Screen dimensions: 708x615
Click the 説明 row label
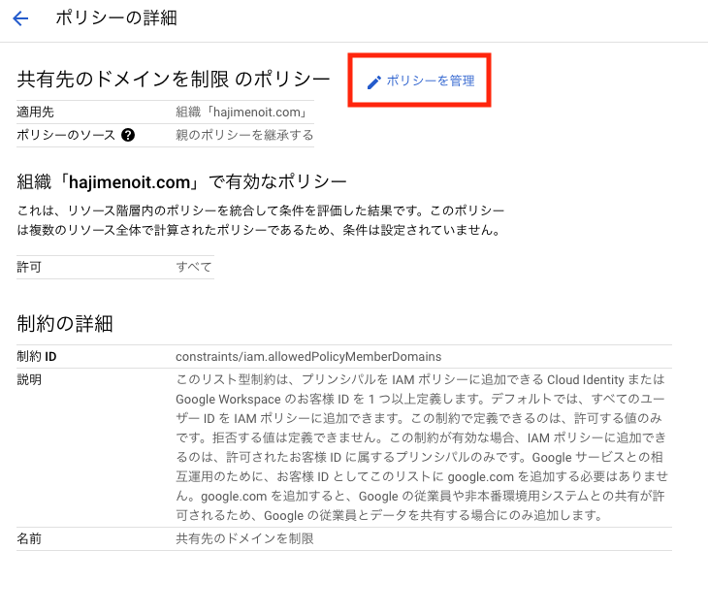pyautogui.click(x=29, y=379)
